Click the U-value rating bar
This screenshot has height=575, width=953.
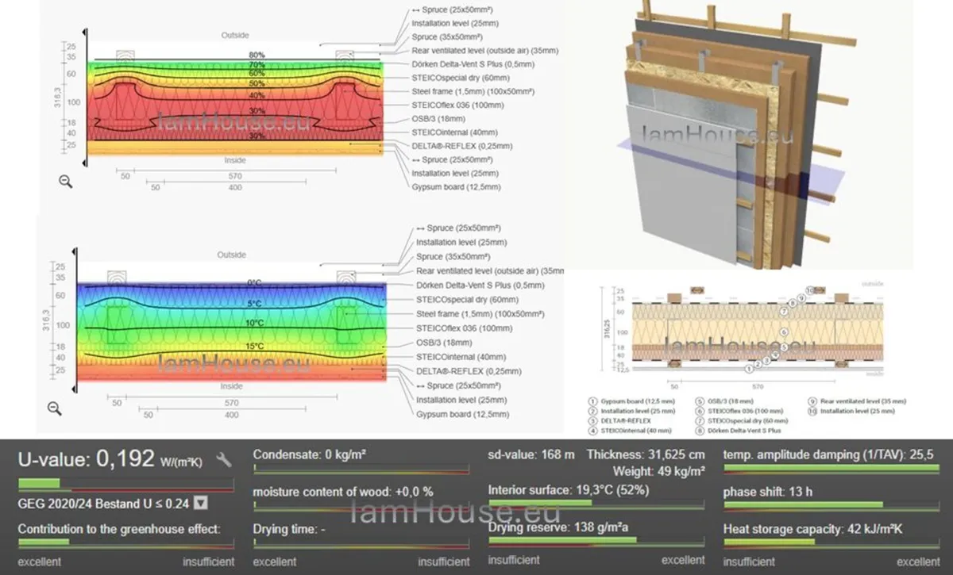pos(125,482)
